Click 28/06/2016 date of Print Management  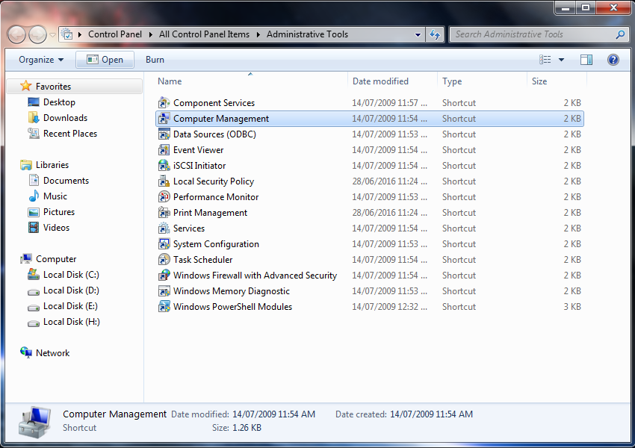click(x=389, y=213)
